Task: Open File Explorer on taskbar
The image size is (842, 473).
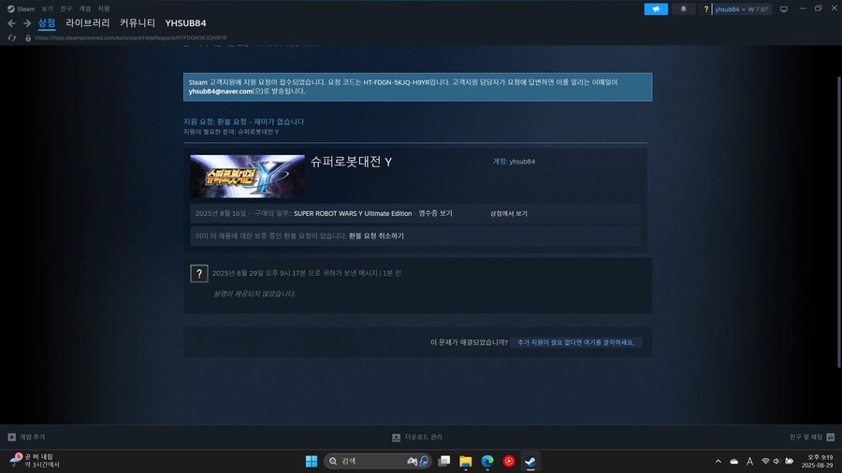Action: coord(466,461)
